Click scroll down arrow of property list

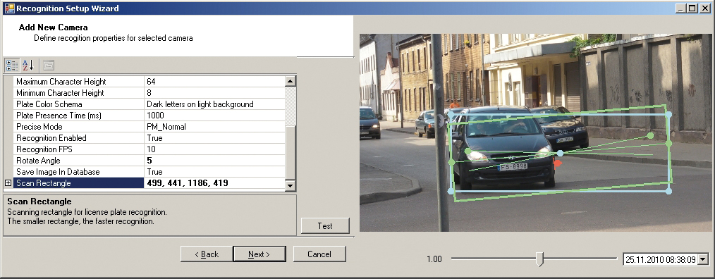(291, 185)
